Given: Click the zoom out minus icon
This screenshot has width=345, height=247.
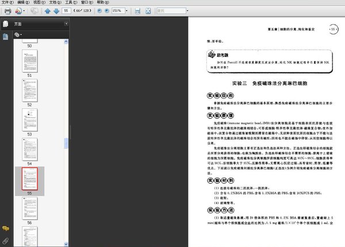Looking at the screenshot, I should [99, 11].
